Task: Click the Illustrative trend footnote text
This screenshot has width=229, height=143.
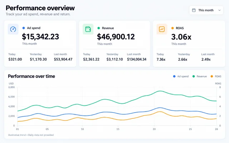Action: pyautogui.click(x=31, y=135)
